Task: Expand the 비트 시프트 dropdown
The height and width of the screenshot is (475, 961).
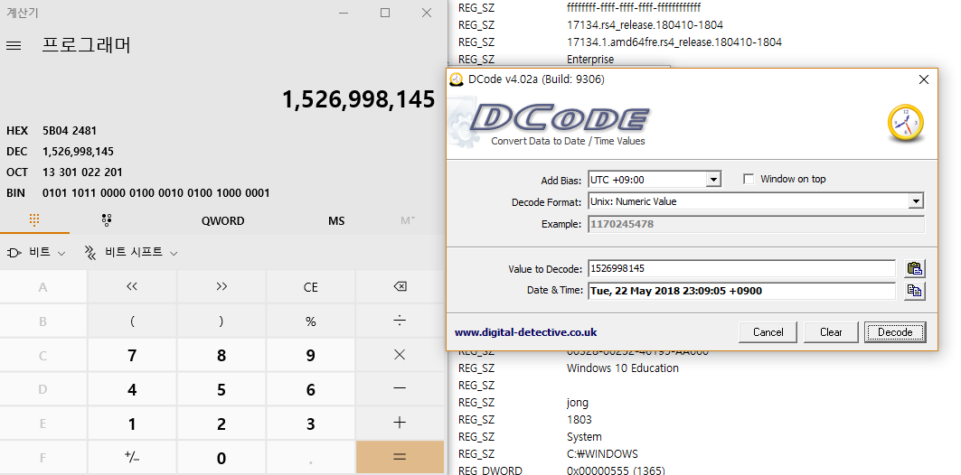Action: tap(130, 252)
